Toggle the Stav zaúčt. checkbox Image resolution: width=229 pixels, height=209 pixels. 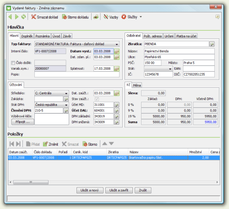tap(97, 99)
